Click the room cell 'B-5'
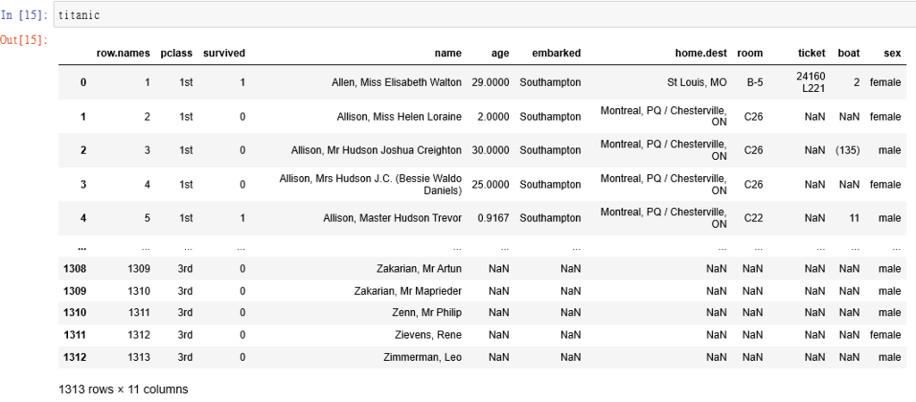This screenshot has width=916, height=402. click(x=754, y=82)
